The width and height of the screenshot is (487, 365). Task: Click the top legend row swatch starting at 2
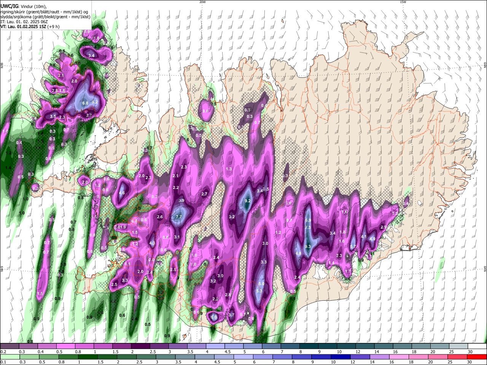coord(140,346)
